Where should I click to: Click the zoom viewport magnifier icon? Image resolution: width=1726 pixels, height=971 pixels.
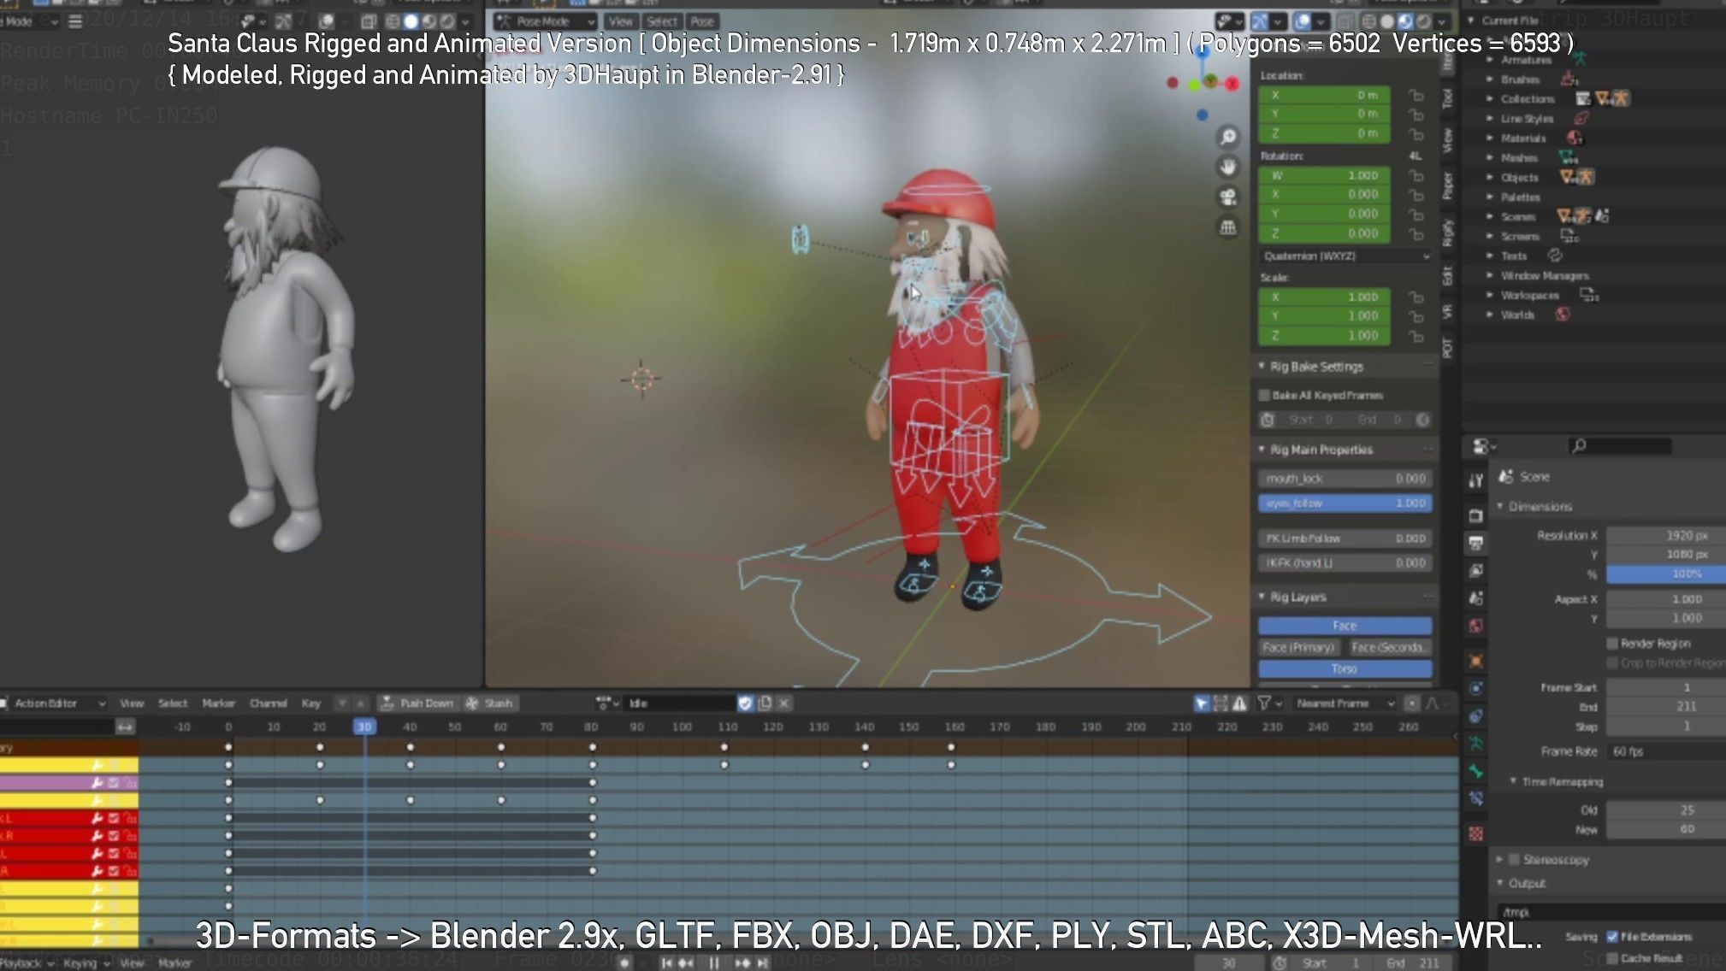pyautogui.click(x=1228, y=137)
